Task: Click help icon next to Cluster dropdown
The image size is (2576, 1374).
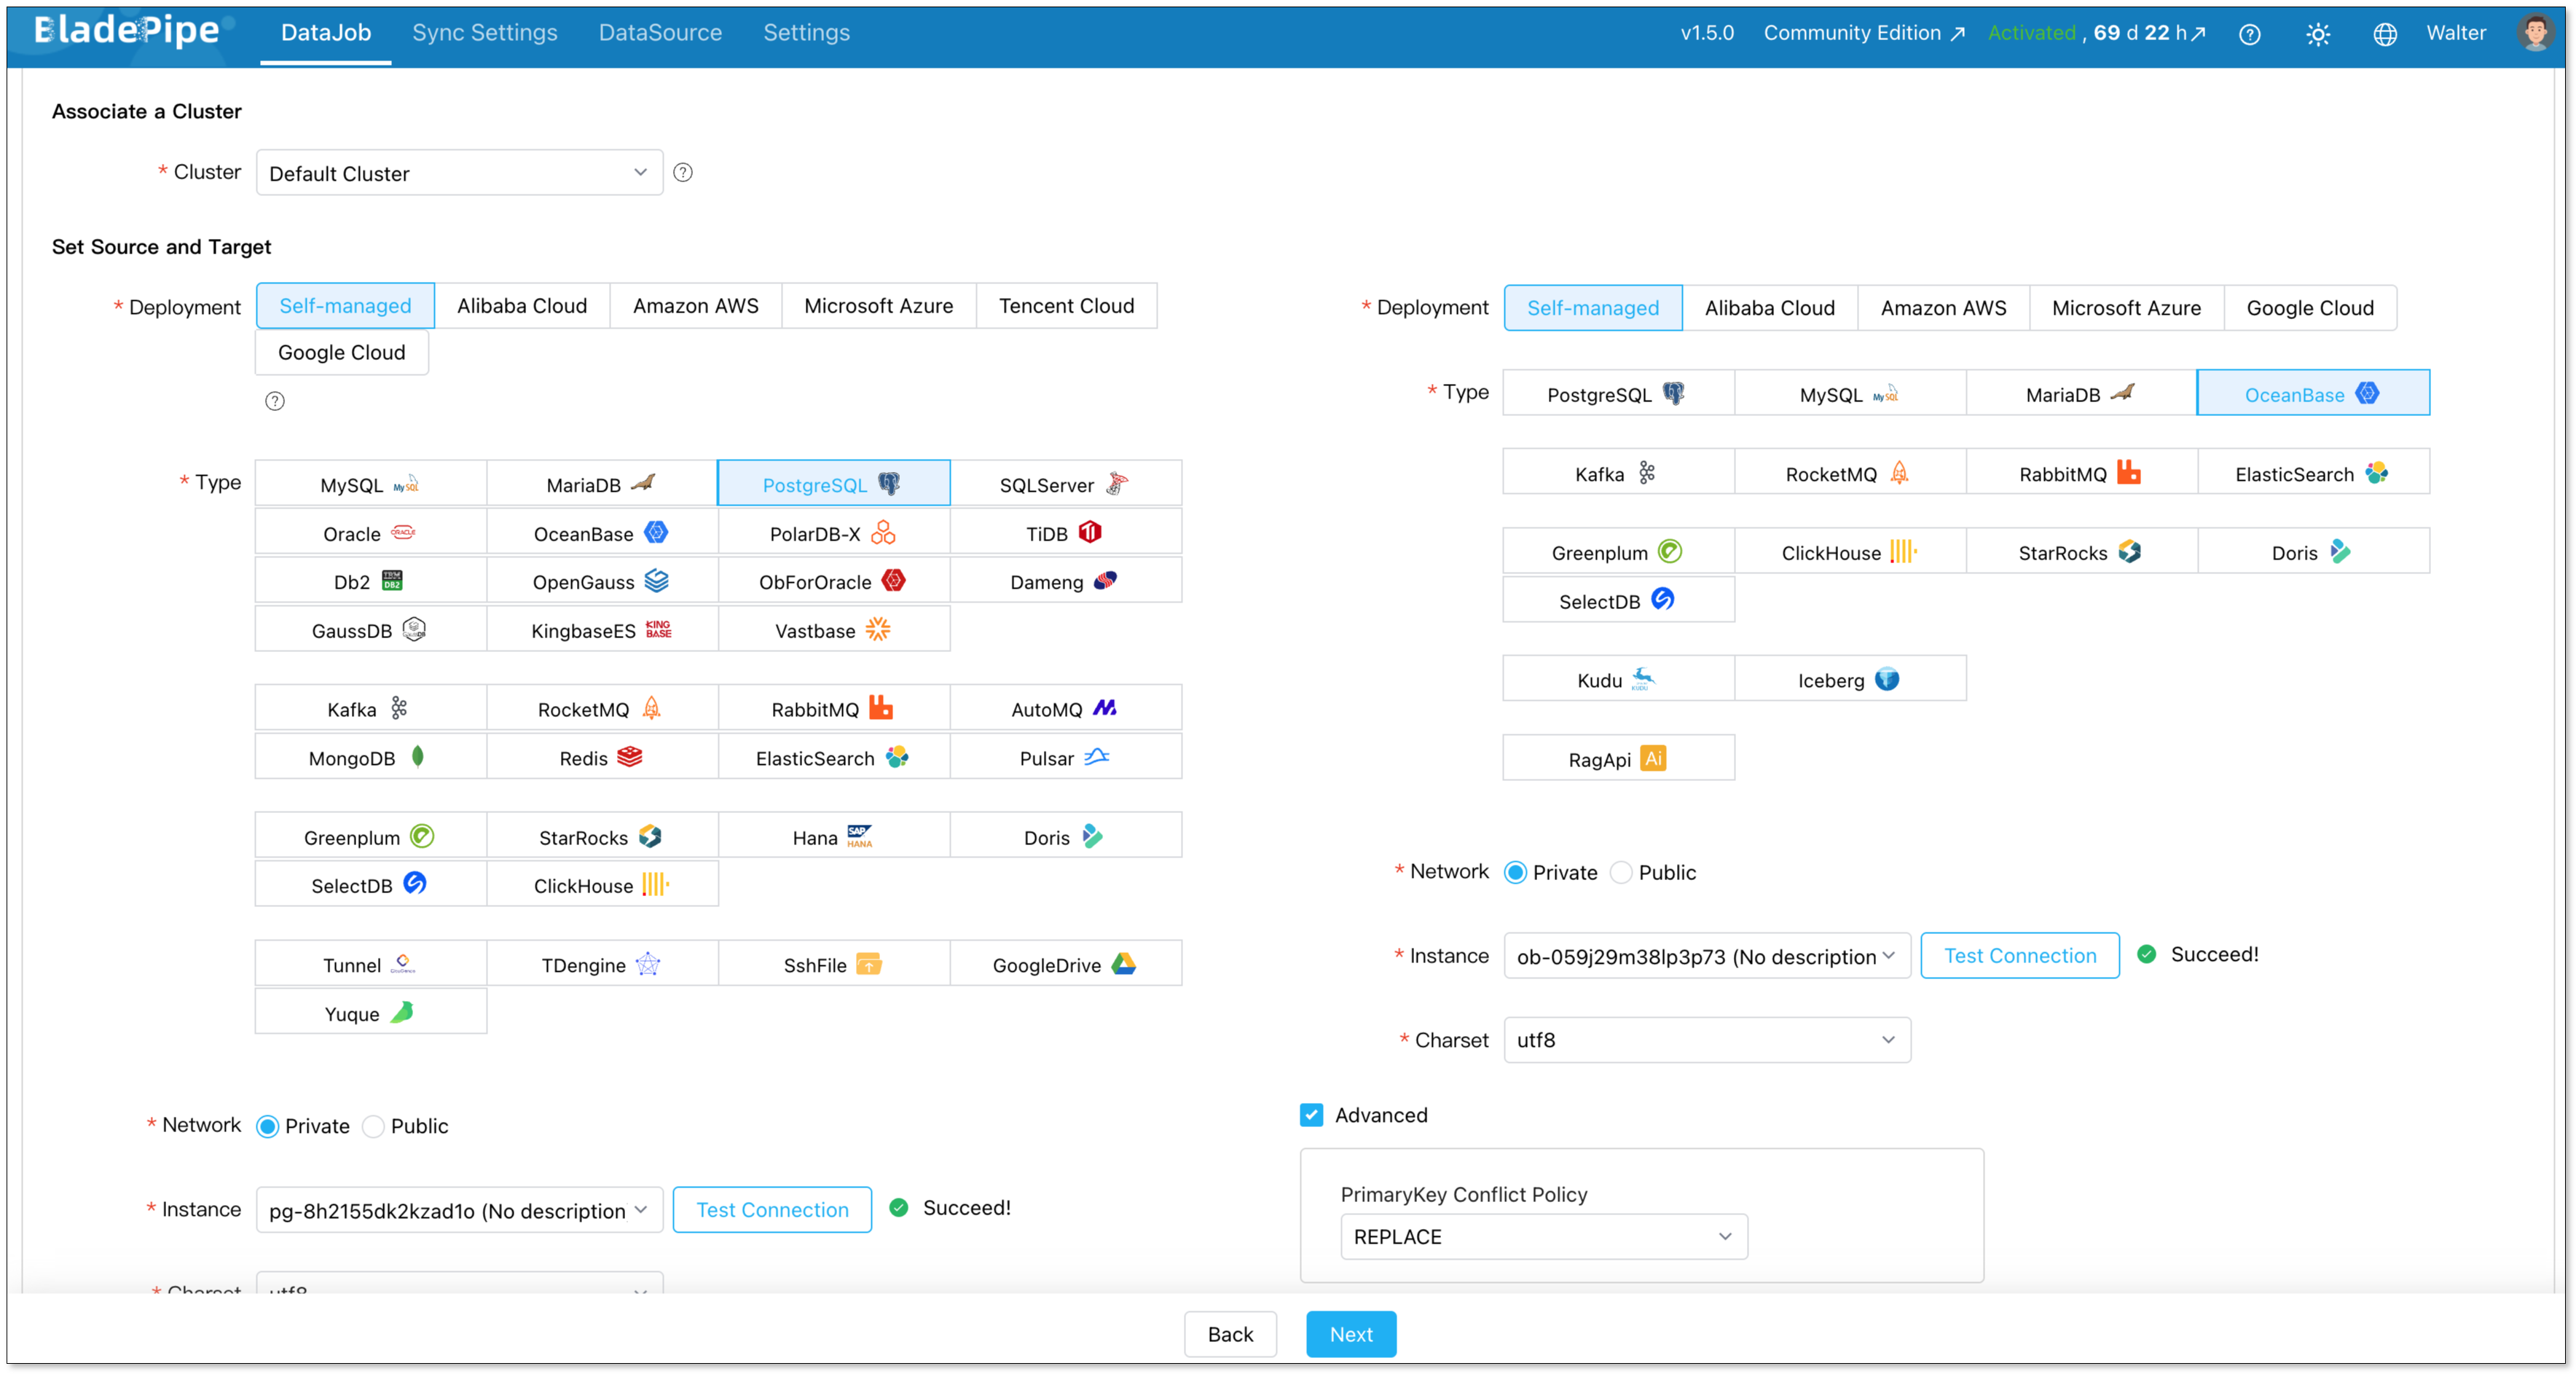Action: 683,172
